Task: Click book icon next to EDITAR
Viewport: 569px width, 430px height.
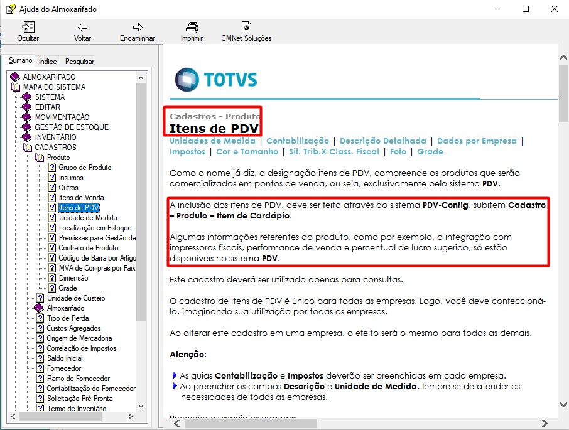Action: pos(27,107)
